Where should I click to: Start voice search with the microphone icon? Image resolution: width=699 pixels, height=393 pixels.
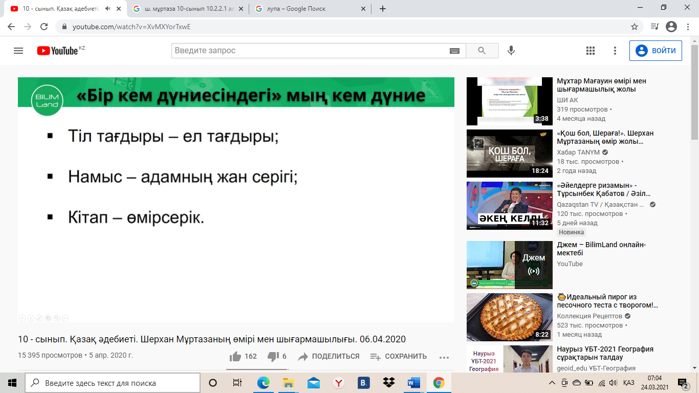coord(511,51)
